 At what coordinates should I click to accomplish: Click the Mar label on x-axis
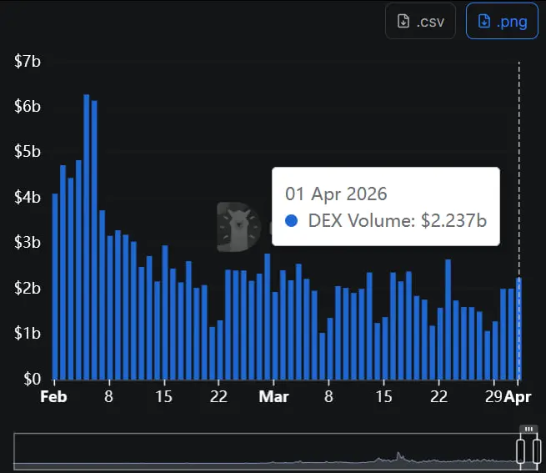click(x=273, y=397)
